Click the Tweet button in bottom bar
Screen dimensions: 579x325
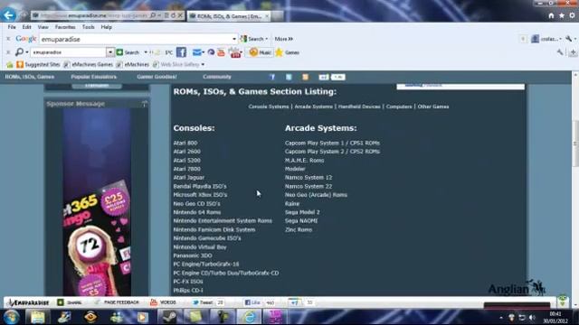point(203,302)
